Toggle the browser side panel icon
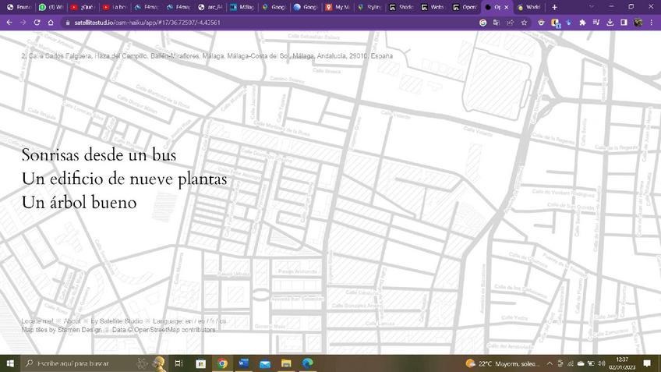 coord(624,23)
